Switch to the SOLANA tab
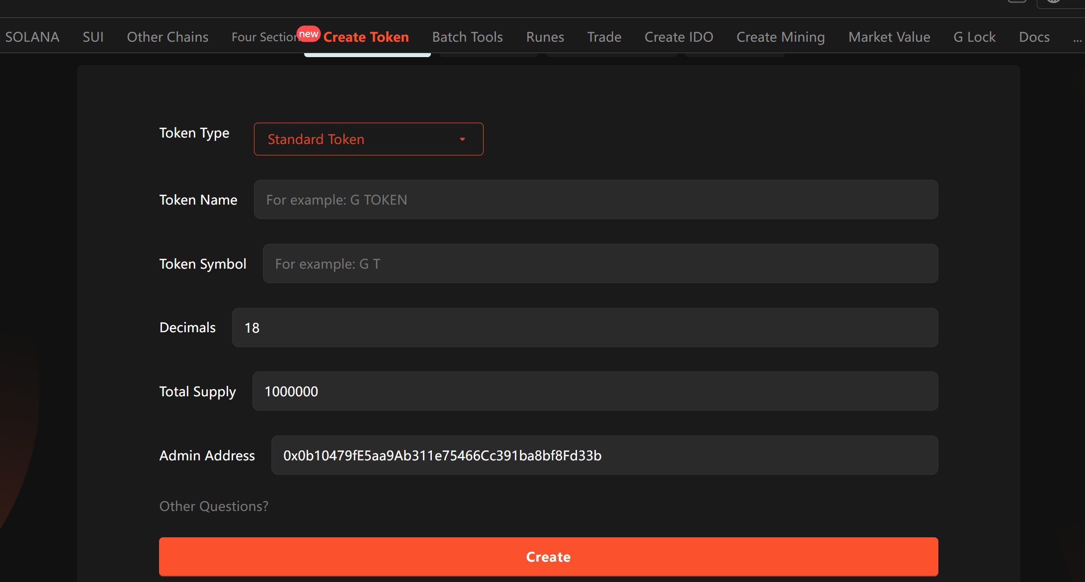The image size is (1085, 582). [x=32, y=37]
